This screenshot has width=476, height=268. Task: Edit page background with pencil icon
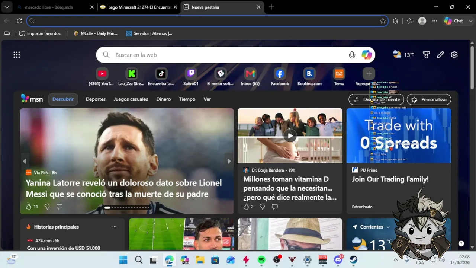(x=440, y=55)
